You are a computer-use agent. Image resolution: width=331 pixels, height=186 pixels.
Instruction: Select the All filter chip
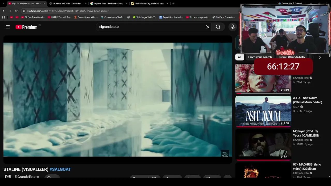click(x=240, y=57)
